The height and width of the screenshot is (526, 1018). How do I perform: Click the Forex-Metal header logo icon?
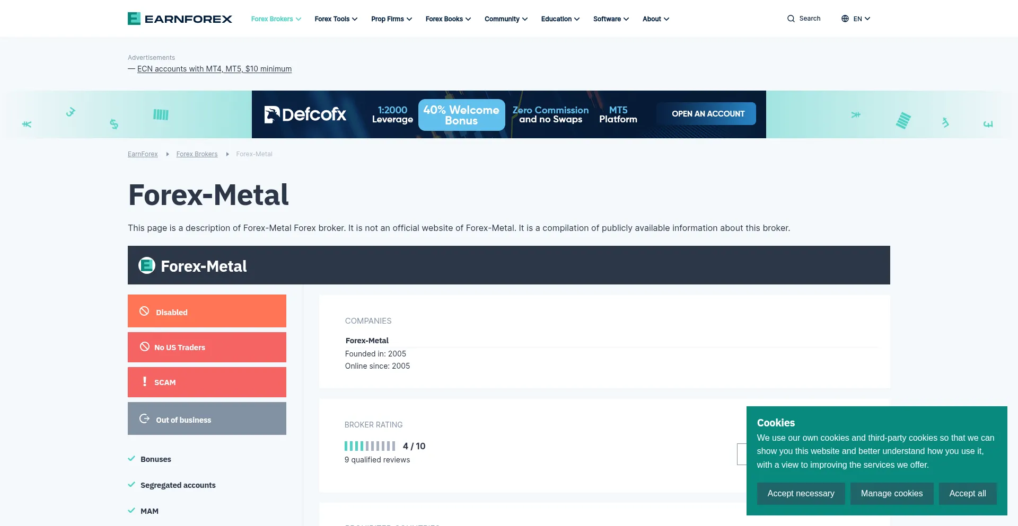point(147,265)
